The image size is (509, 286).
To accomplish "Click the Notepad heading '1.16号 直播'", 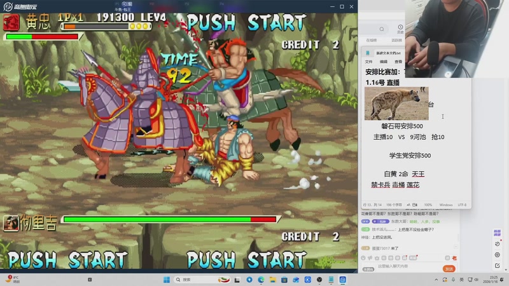I will pos(382,83).
